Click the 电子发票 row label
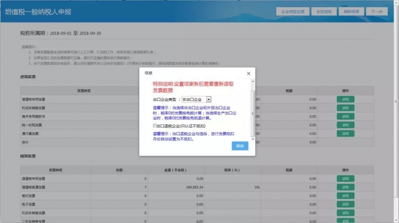Viewport: 399px width, 223px height. [28, 204]
